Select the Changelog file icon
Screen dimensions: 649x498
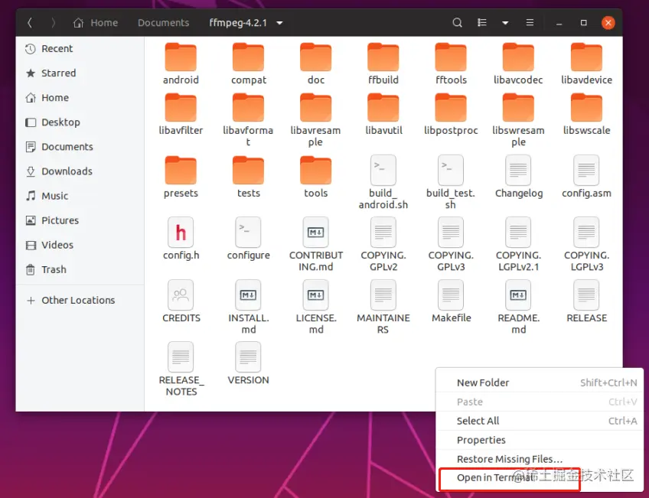[518, 170]
